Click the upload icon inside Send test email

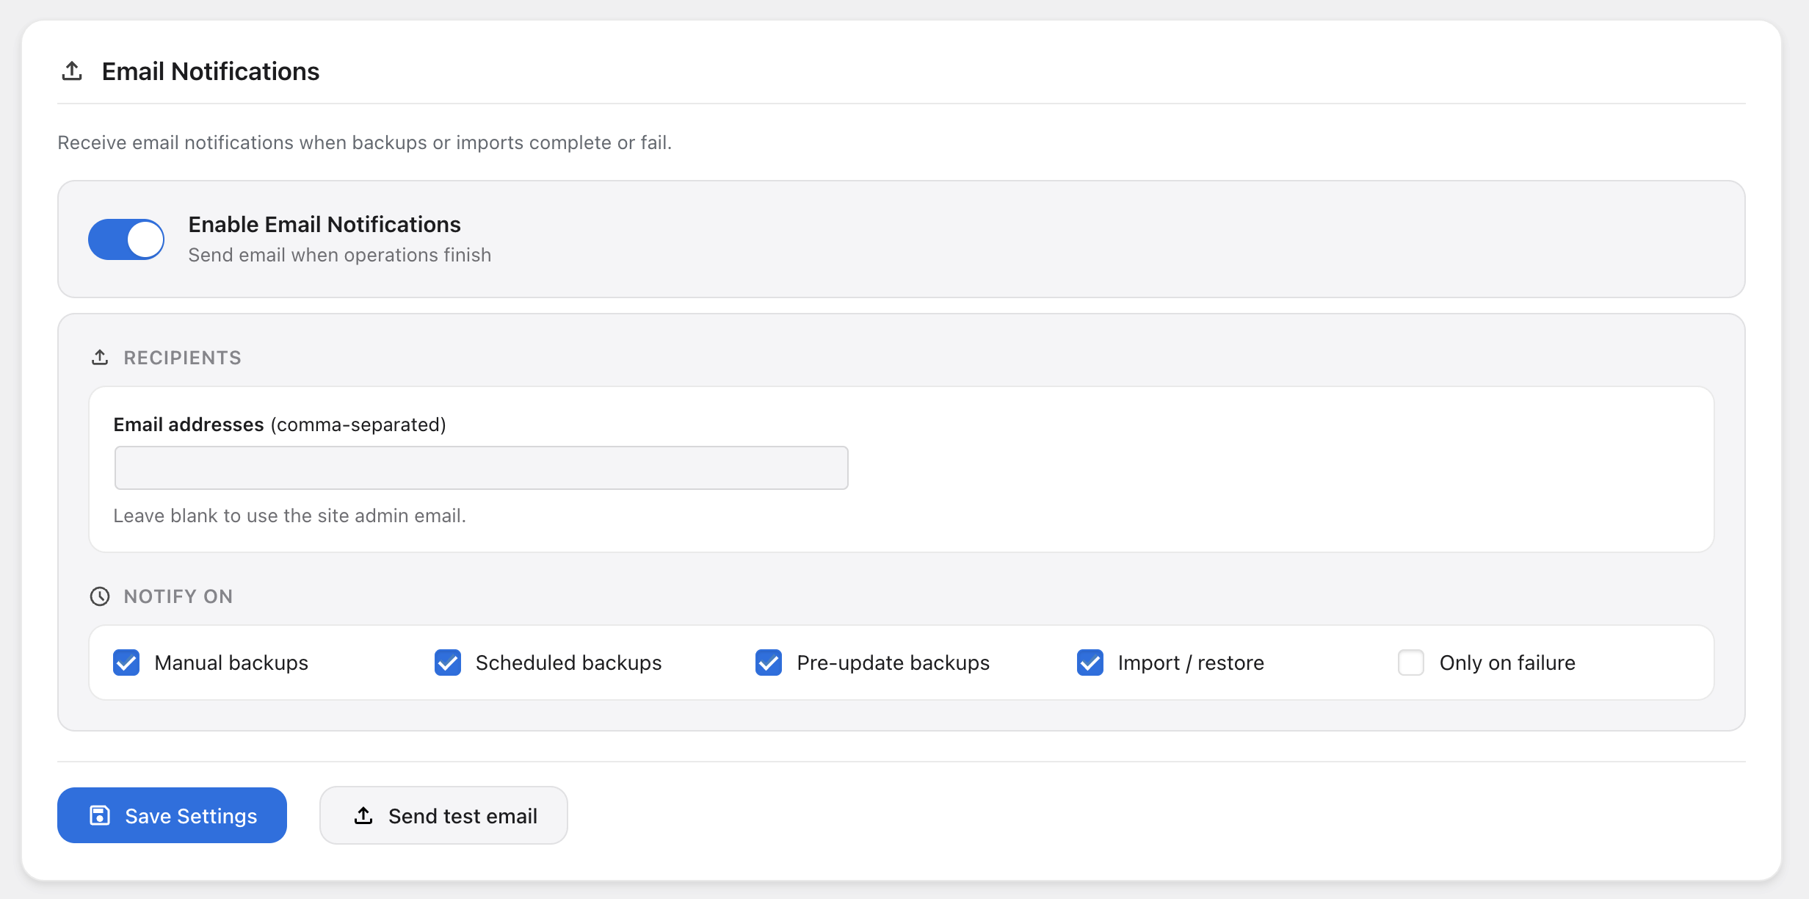tap(365, 815)
